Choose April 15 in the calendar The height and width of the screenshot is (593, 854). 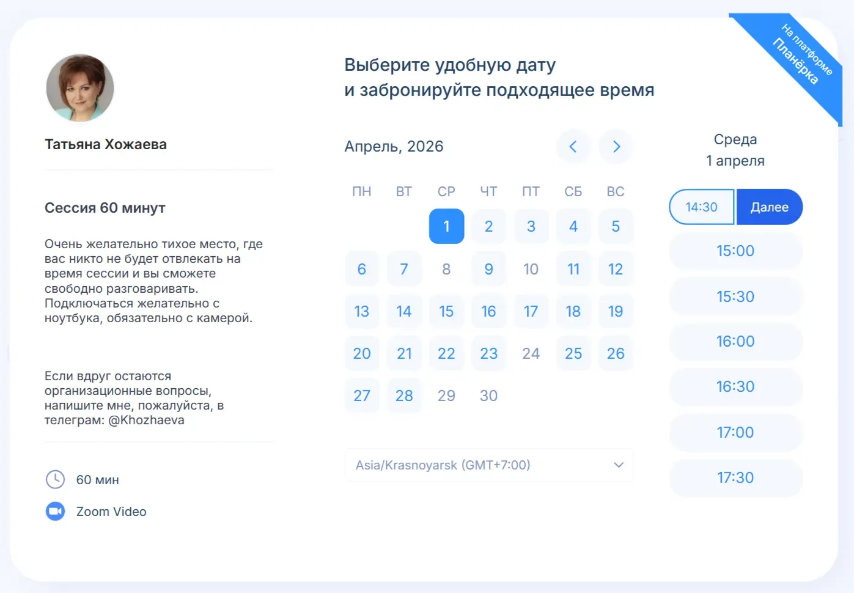point(446,311)
